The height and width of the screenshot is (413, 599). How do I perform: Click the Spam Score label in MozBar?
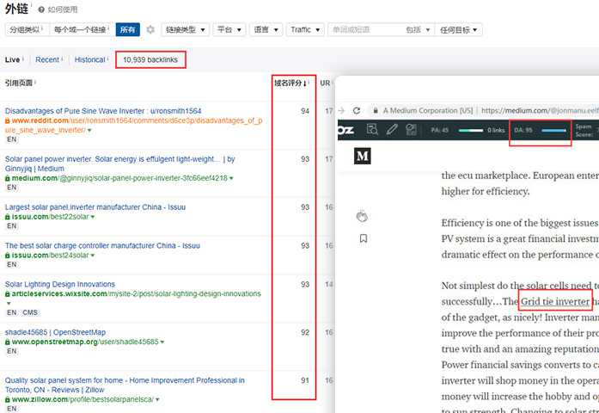point(584,130)
